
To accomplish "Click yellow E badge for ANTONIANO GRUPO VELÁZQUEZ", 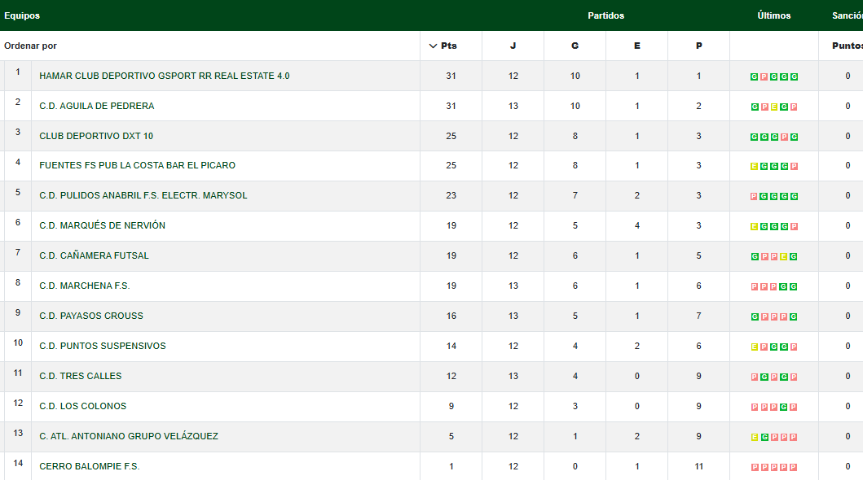I will click(755, 437).
